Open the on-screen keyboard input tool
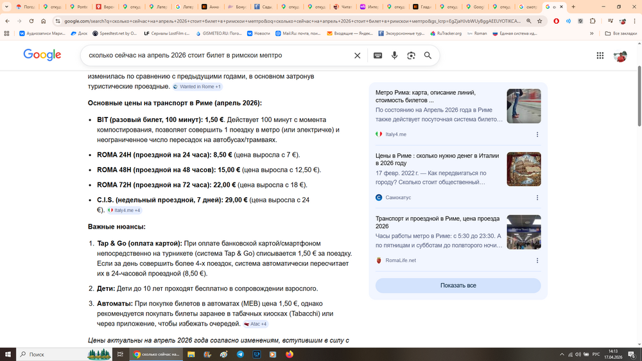The width and height of the screenshot is (642, 361). point(377,56)
